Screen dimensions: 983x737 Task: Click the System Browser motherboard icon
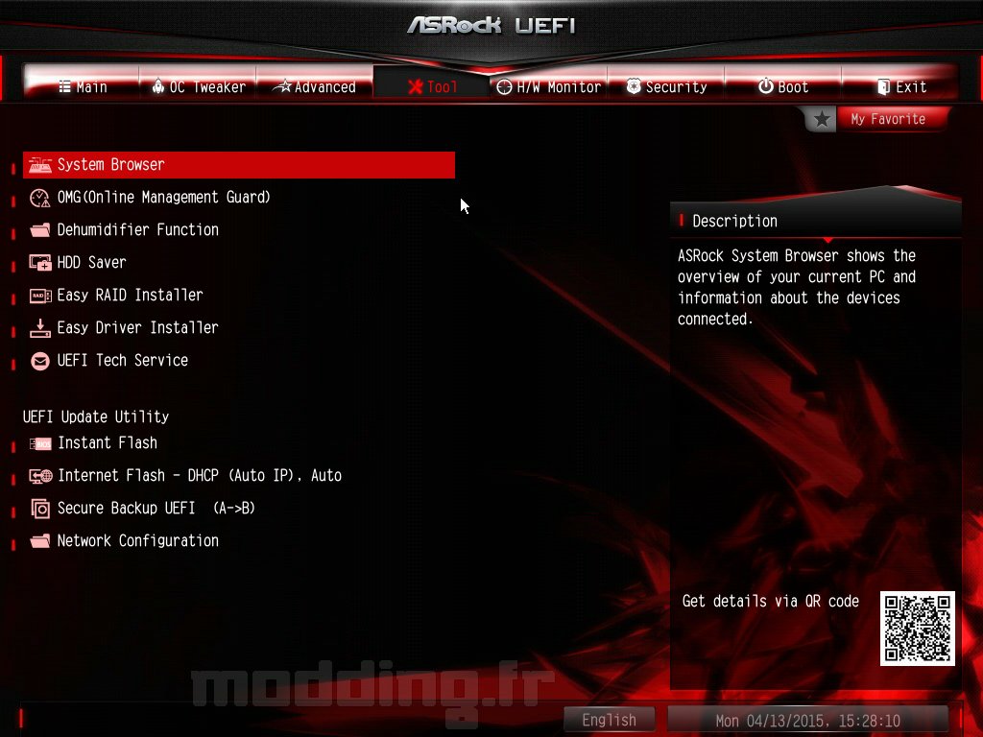40,165
